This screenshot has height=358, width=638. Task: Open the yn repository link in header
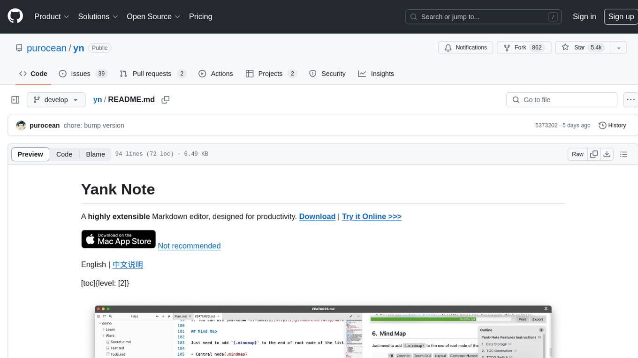[x=78, y=48]
